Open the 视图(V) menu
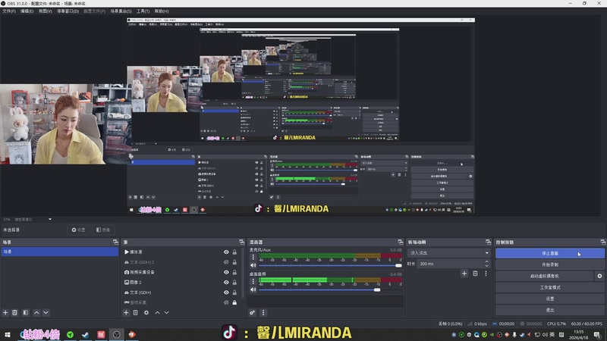 [45, 11]
